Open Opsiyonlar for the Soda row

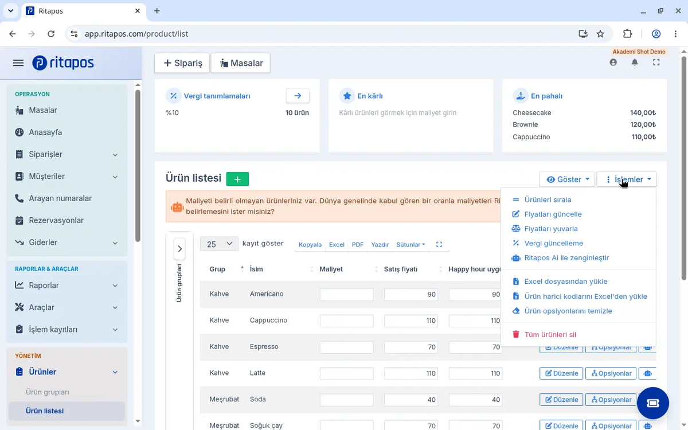[611, 400]
